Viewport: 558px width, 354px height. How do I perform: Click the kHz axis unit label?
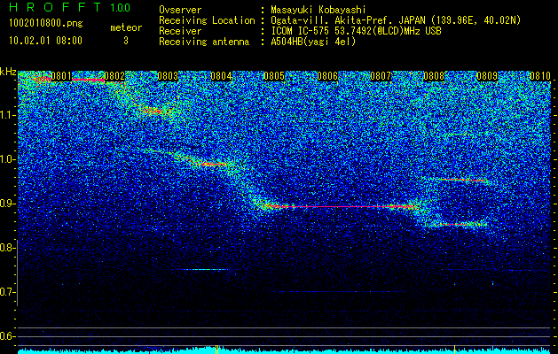coord(8,72)
